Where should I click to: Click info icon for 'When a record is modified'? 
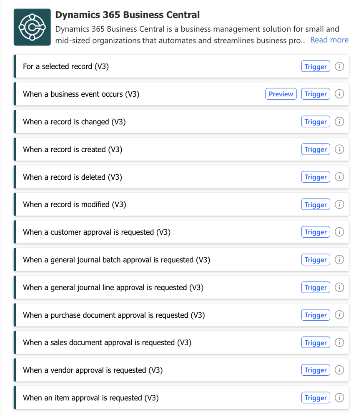point(339,204)
